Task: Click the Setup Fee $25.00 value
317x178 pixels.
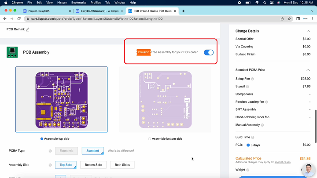Action: point(306,79)
